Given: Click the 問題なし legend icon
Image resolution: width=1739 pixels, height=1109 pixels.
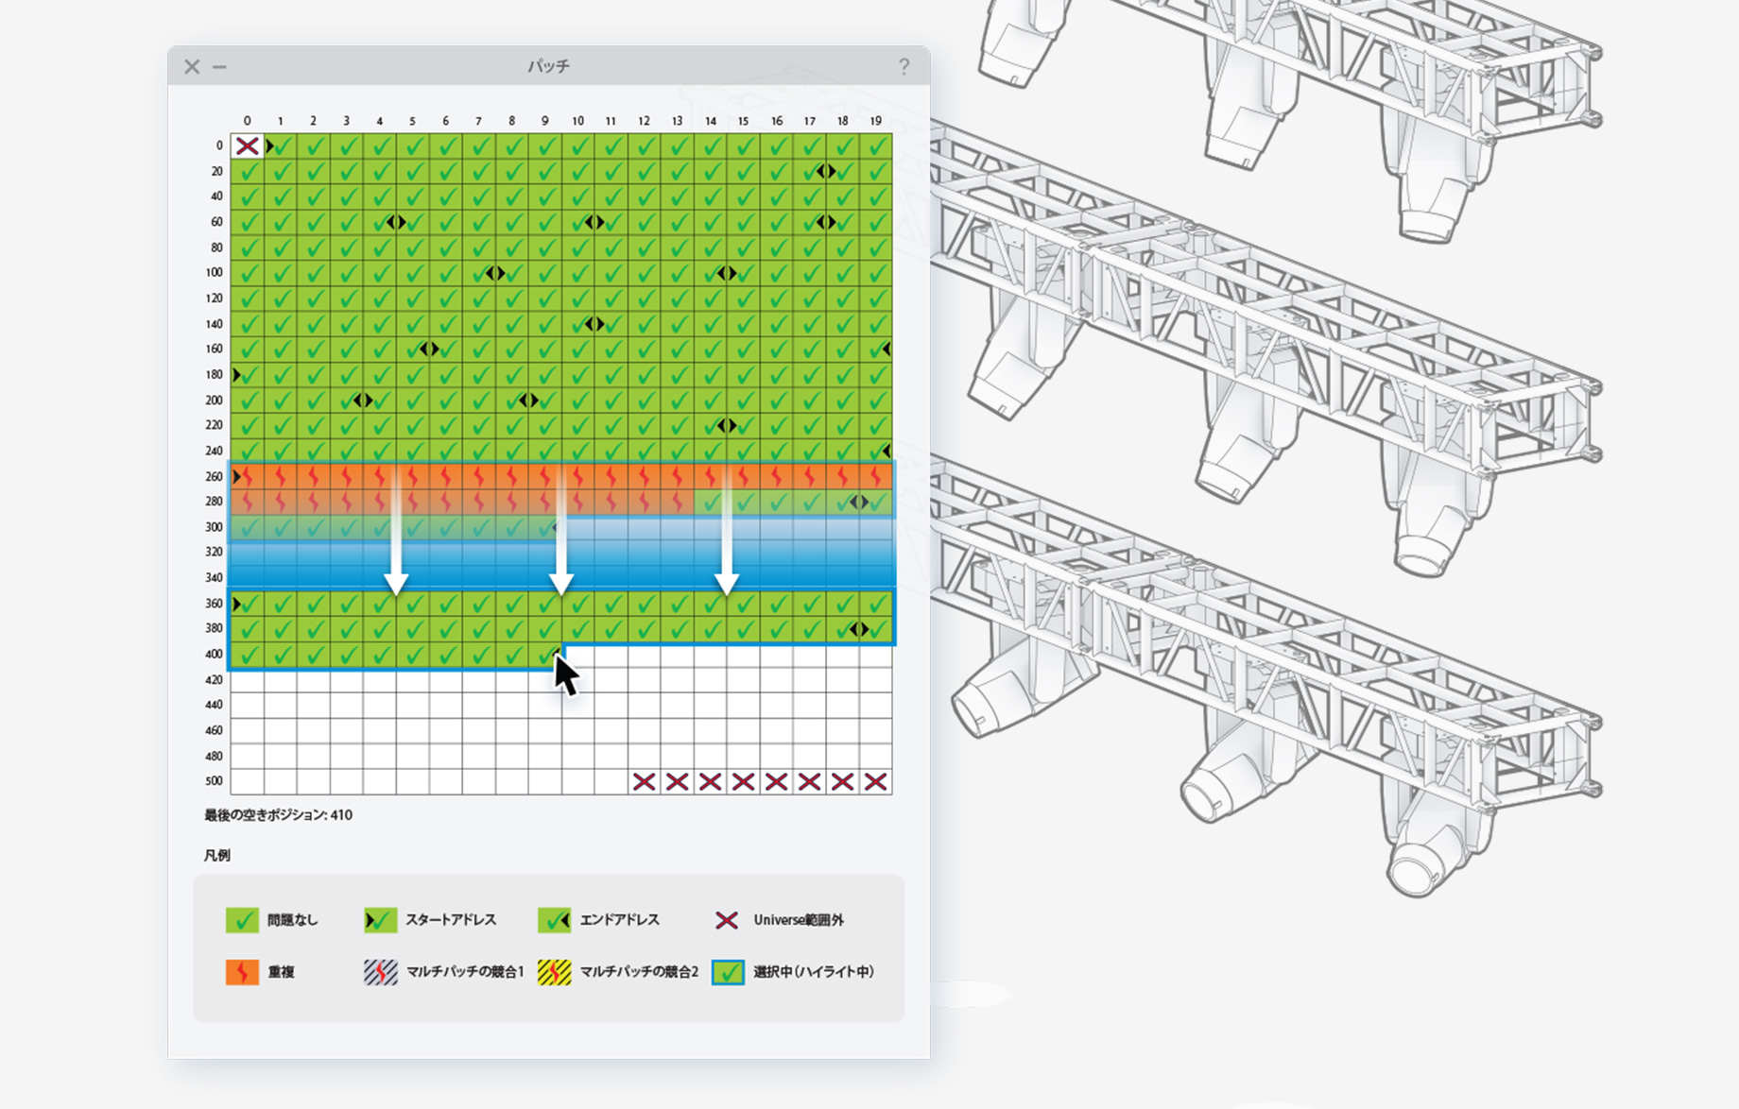Looking at the screenshot, I should [242, 920].
